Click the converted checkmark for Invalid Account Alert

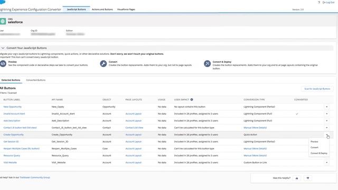(297, 114)
